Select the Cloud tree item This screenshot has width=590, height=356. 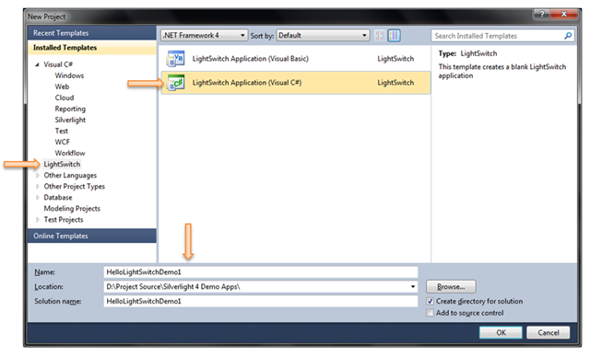point(65,98)
